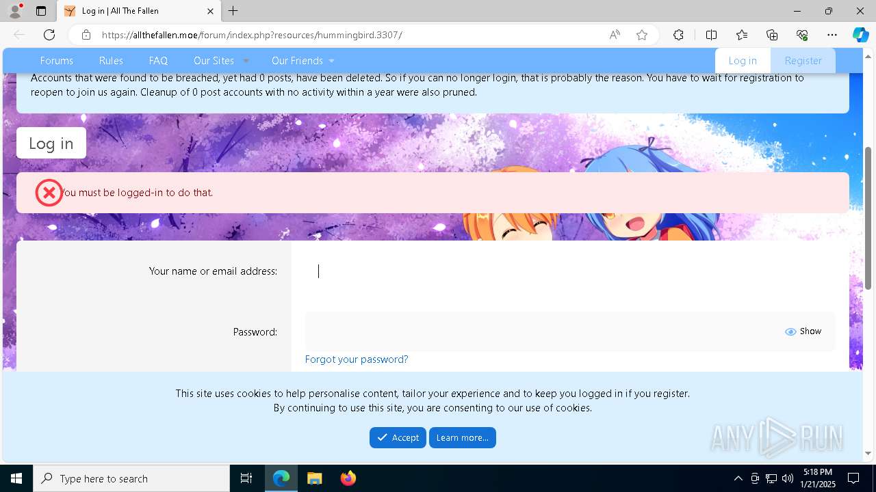Click the Our Sites menu label
The height and width of the screenshot is (492, 876).
(214, 61)
